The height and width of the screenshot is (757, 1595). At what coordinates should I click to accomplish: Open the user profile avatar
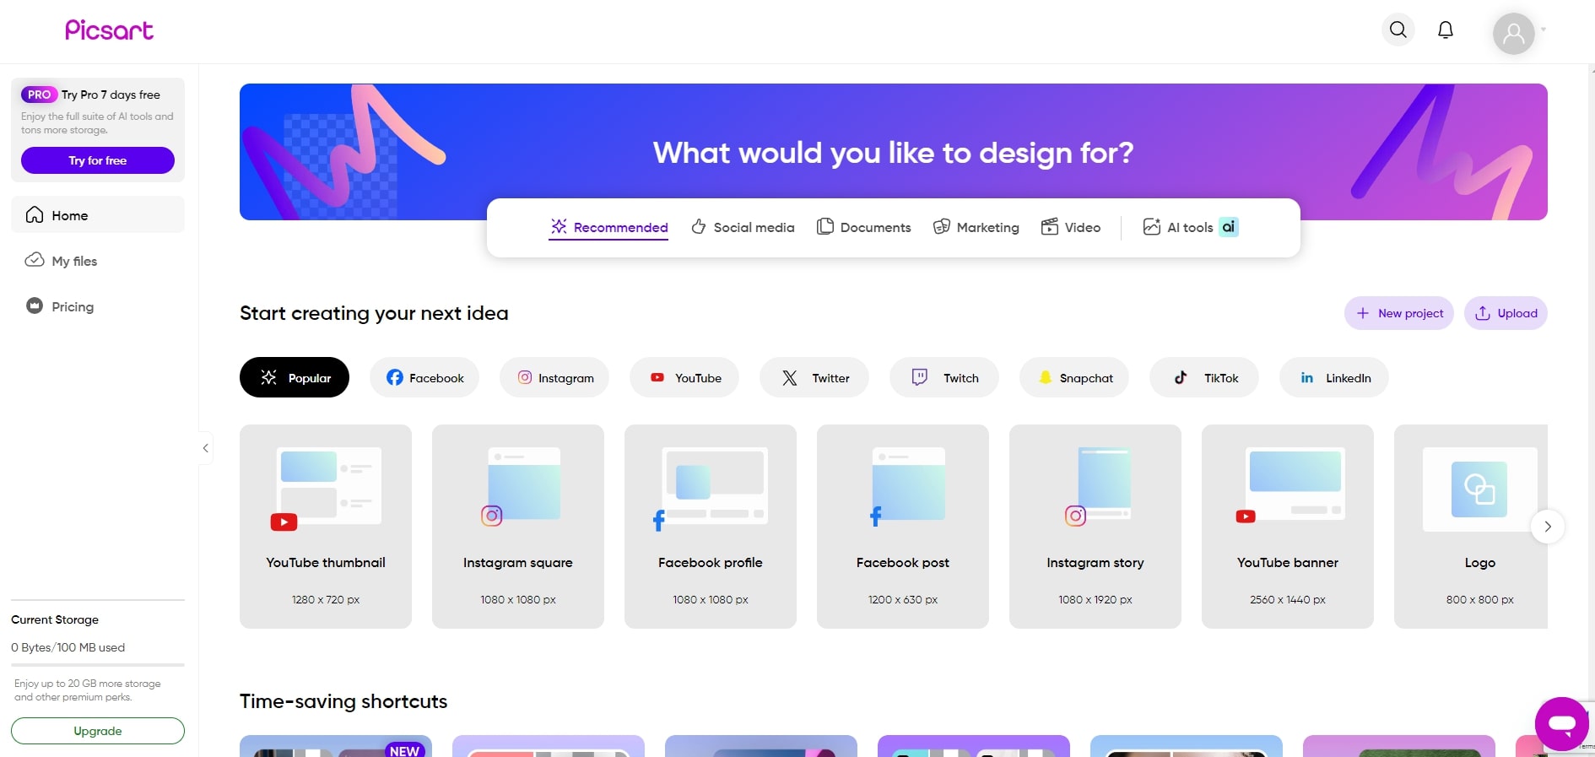1514,34
